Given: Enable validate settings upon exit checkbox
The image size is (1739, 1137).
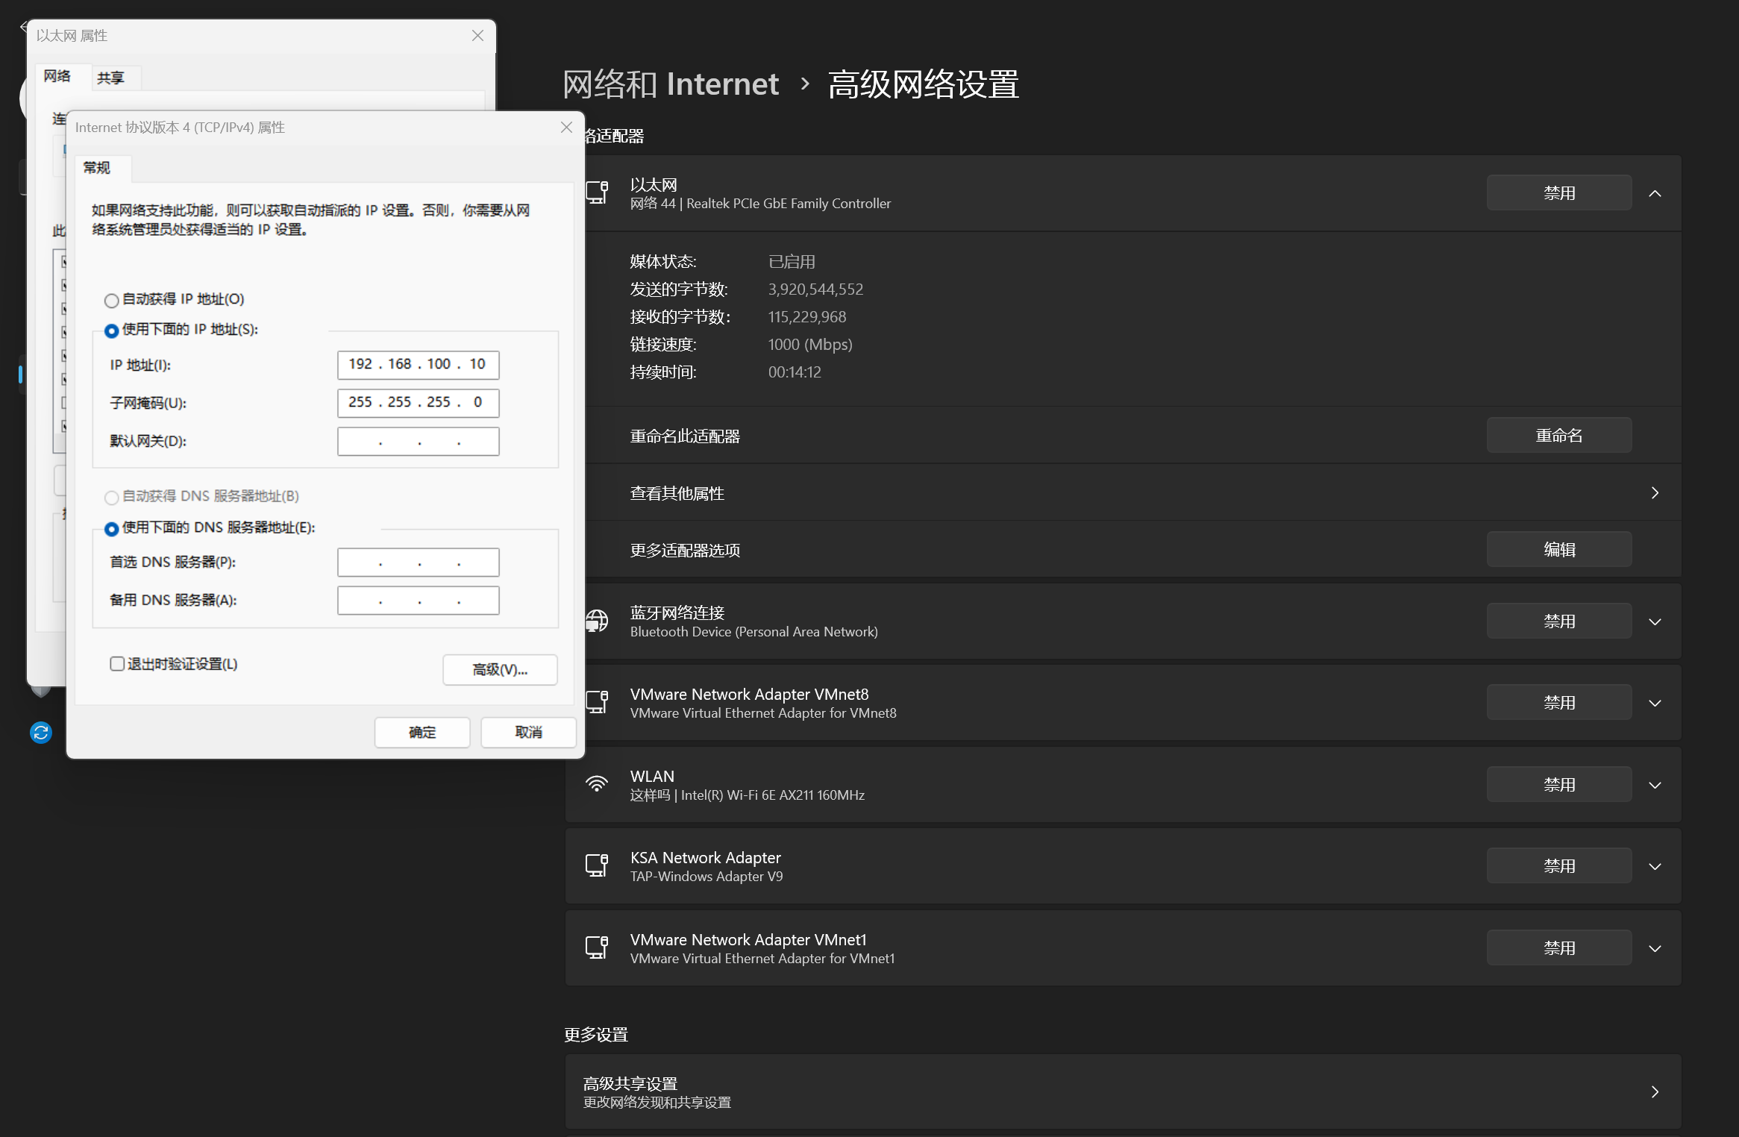Looking at the screenshot, I should click(117, 664).
